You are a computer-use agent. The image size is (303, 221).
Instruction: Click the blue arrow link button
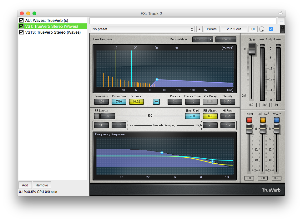point(156,102)
